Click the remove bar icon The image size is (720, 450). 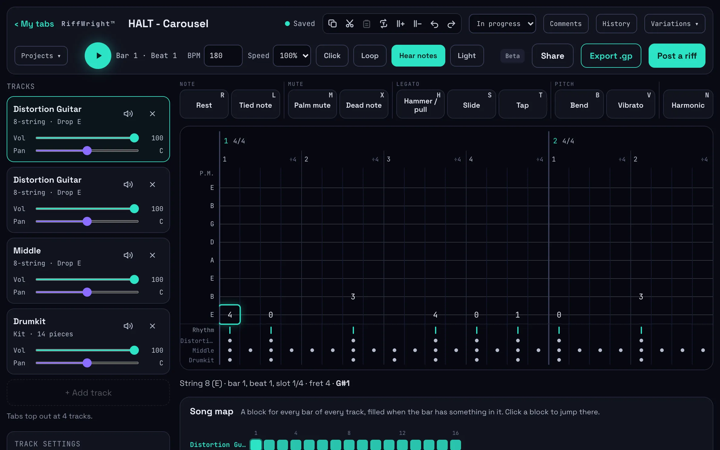(x=417, y=24)
